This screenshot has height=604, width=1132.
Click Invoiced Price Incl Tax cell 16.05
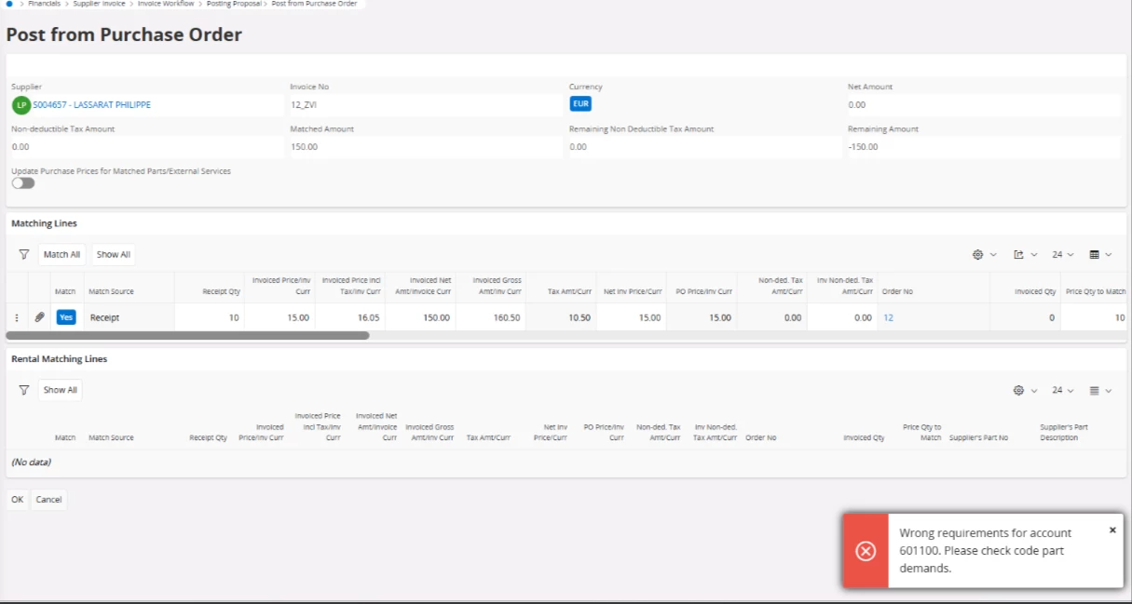click(x=350, y=317)
